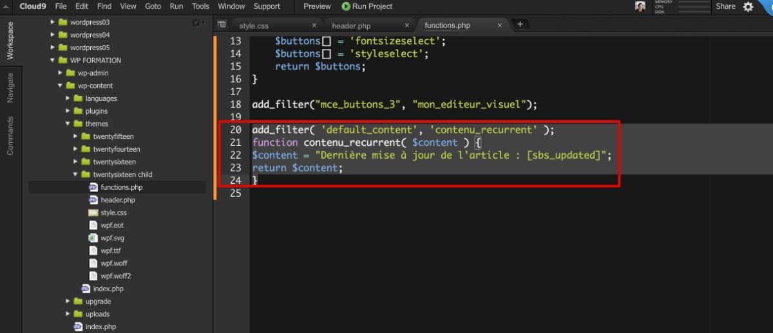Open the Find menu
Screen dimensions: 773x333
[x=104, y=6]
